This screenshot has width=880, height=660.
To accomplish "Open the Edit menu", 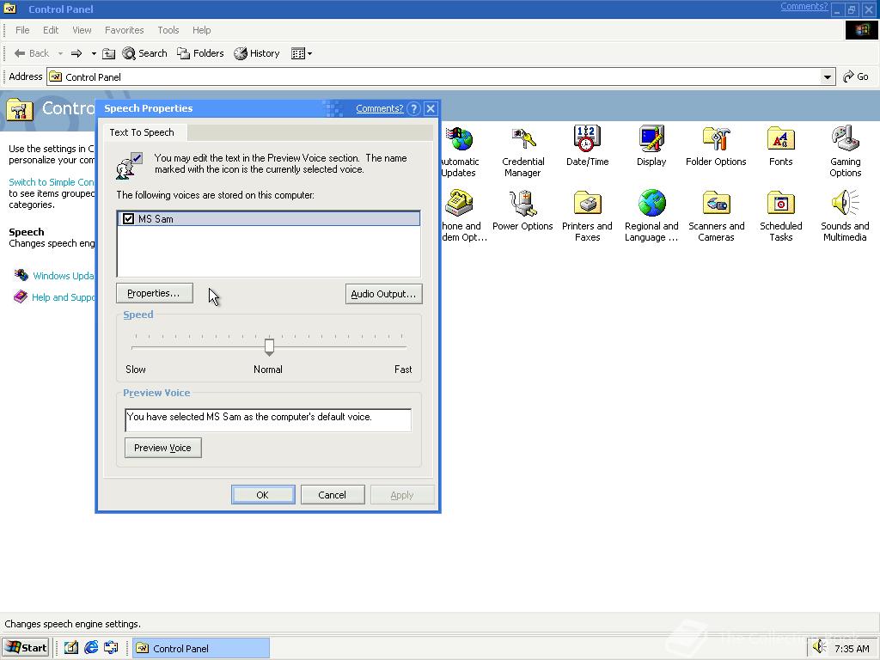I will 51,30.
